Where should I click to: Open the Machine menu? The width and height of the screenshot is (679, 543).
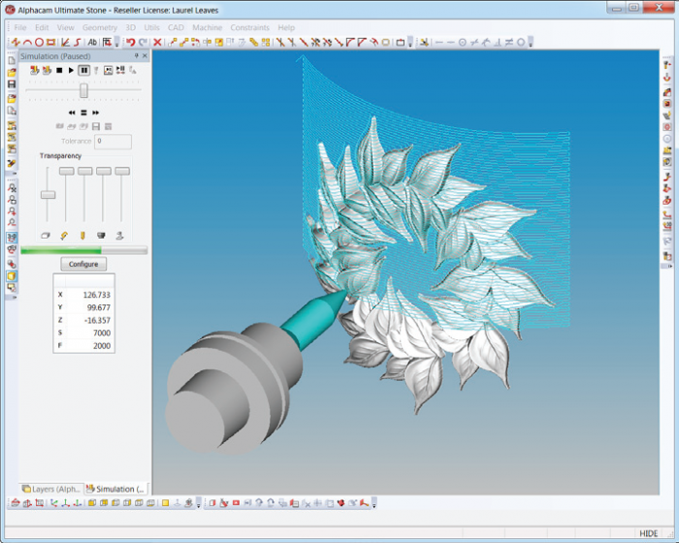(x=207, y=27)
